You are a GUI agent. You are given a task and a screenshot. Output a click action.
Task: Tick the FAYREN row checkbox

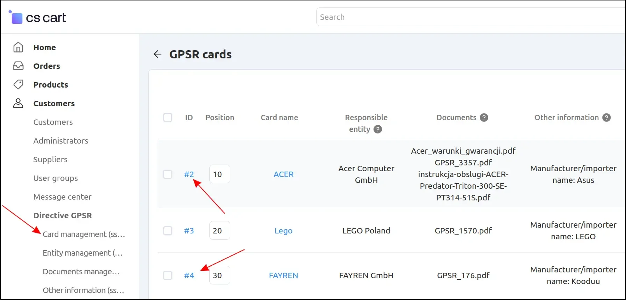168,275
